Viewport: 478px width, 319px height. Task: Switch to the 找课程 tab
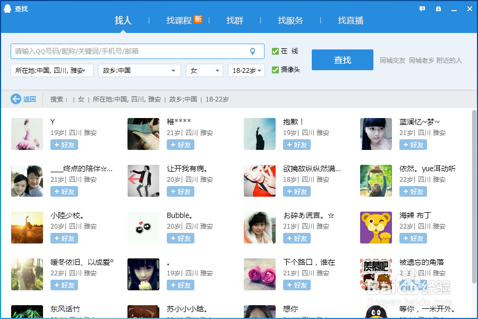[178, 20]
